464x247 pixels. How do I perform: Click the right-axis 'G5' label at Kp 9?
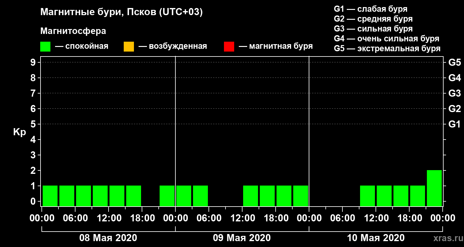point(455,62)
